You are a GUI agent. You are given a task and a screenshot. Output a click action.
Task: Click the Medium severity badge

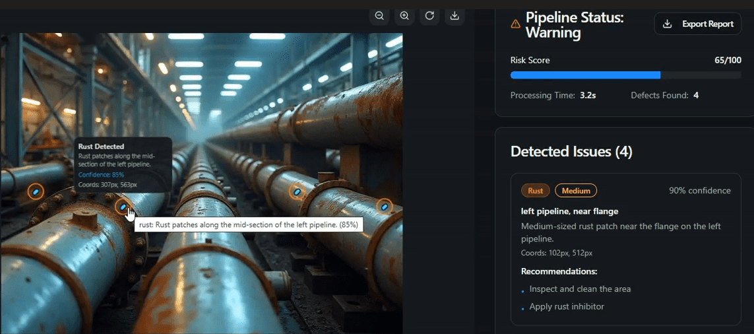tap(576, 191)
